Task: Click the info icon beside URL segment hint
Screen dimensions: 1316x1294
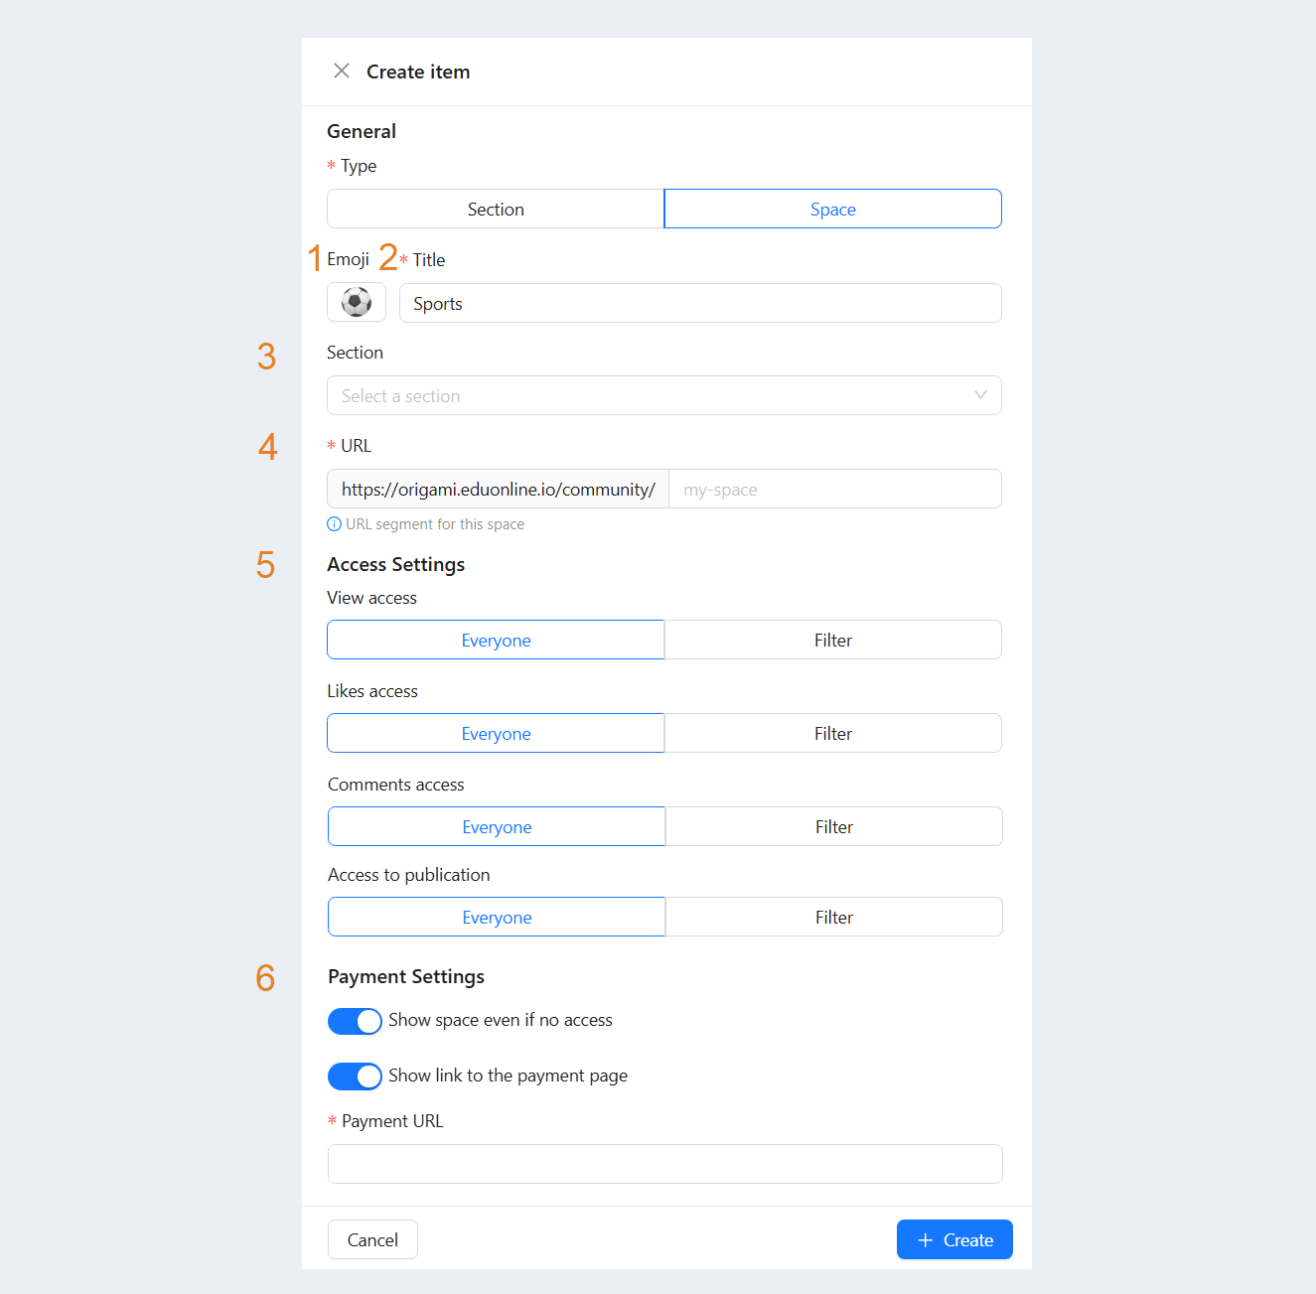Action: click(335, 524)
